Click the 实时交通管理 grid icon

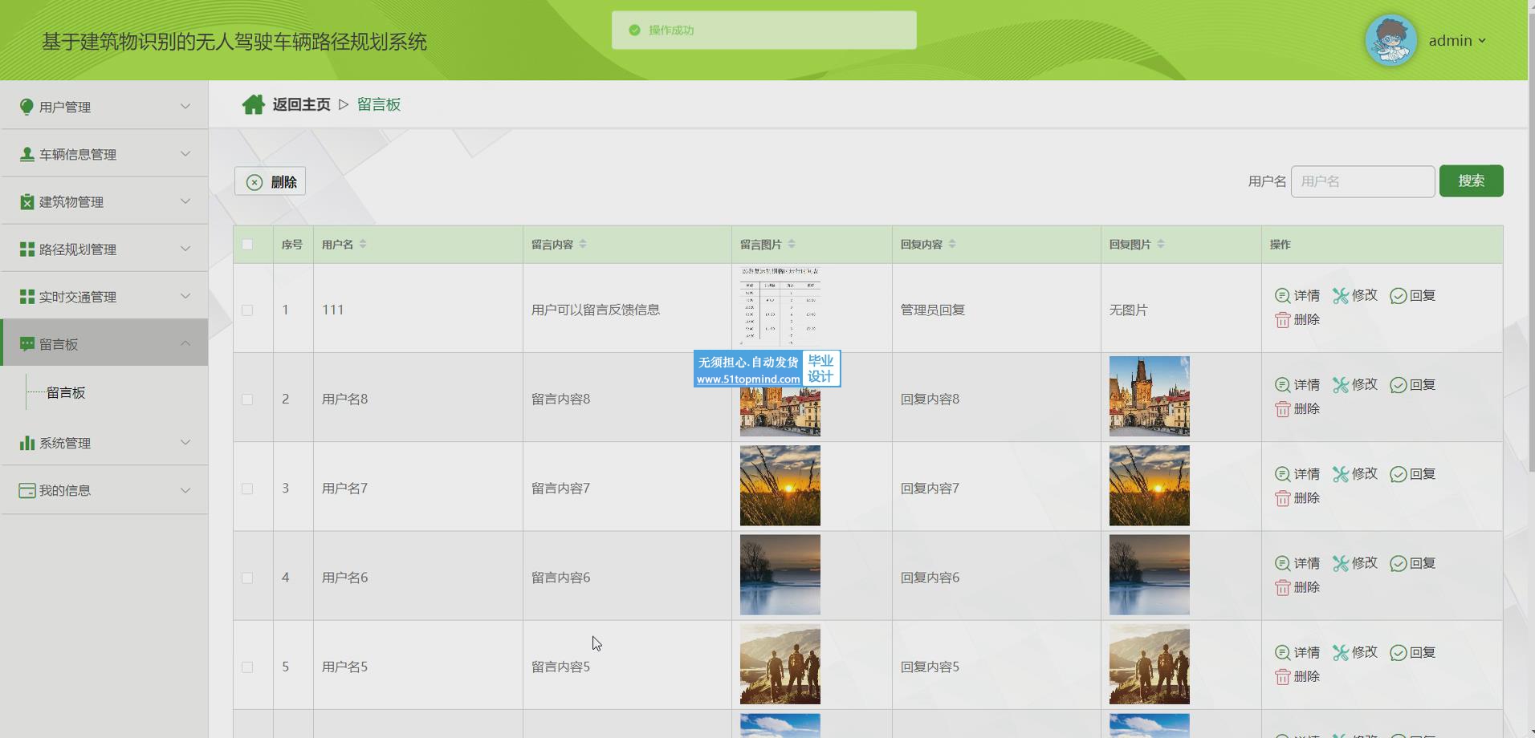click(26, 297)
